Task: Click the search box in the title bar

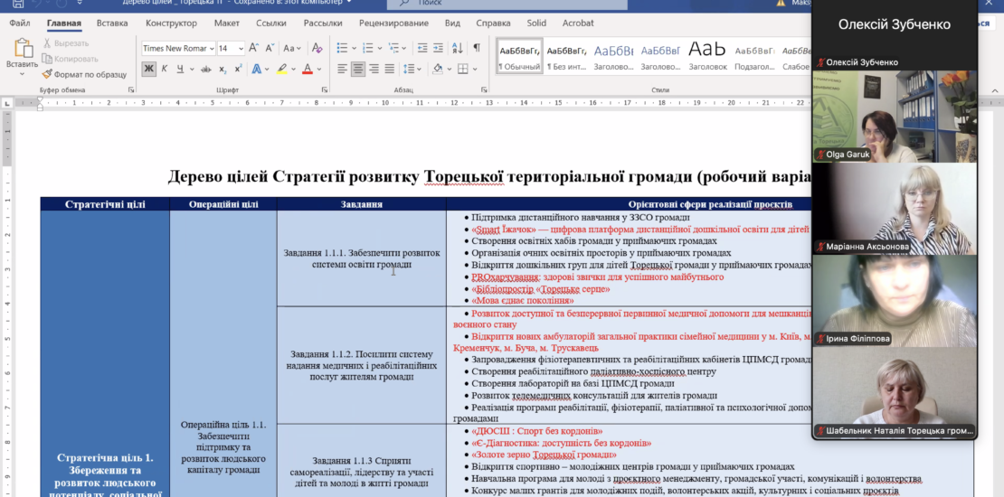Action: 507,4
